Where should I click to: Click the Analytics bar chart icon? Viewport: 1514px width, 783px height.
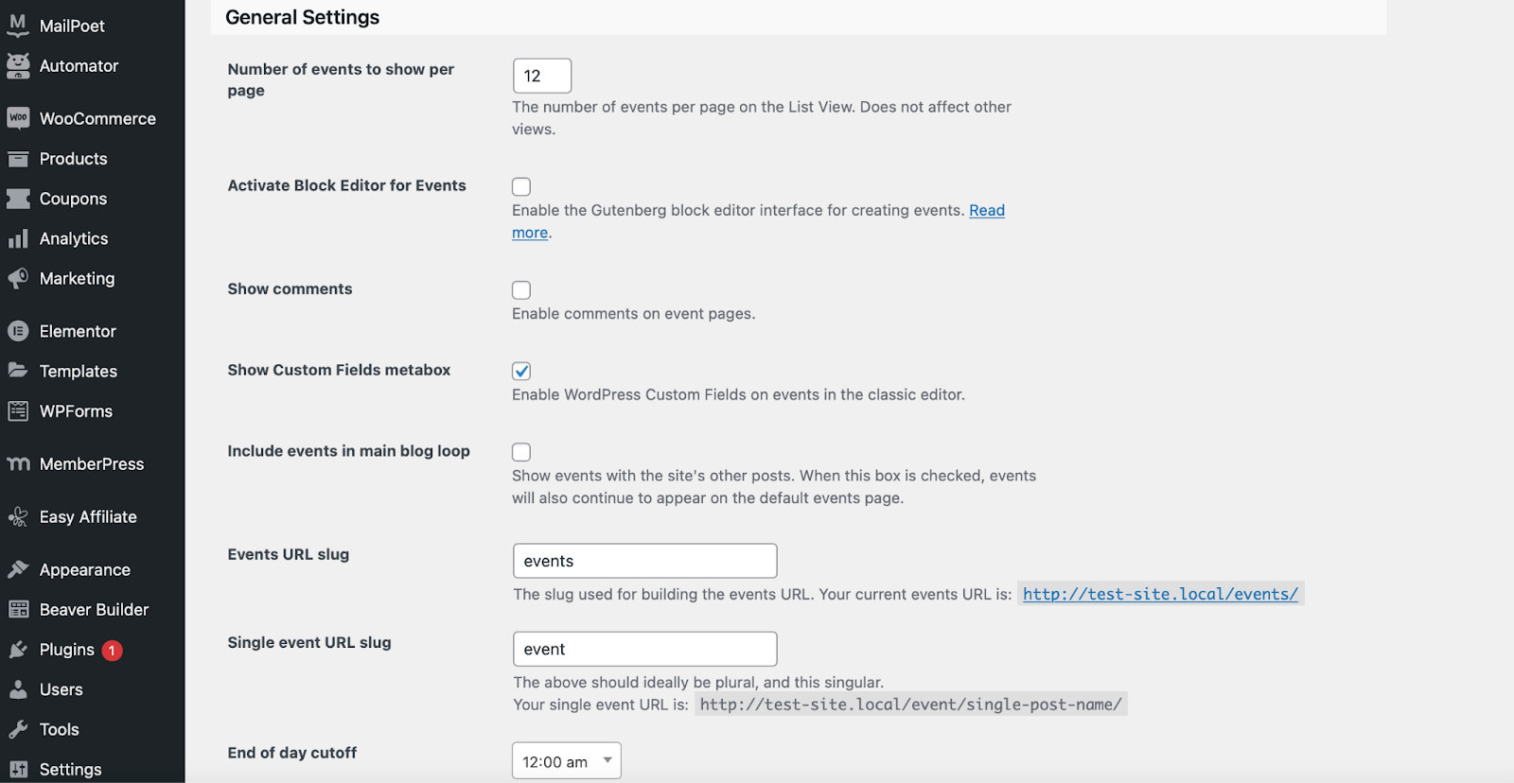(x=18, y=239)
